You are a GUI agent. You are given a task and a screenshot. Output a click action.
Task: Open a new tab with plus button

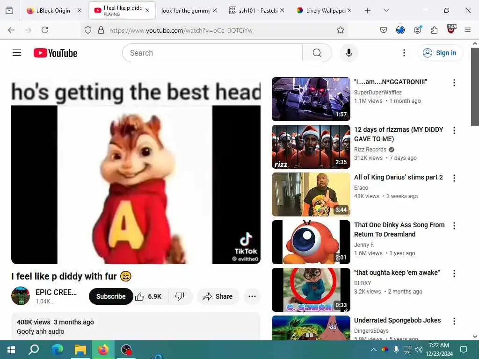(368, 10)
